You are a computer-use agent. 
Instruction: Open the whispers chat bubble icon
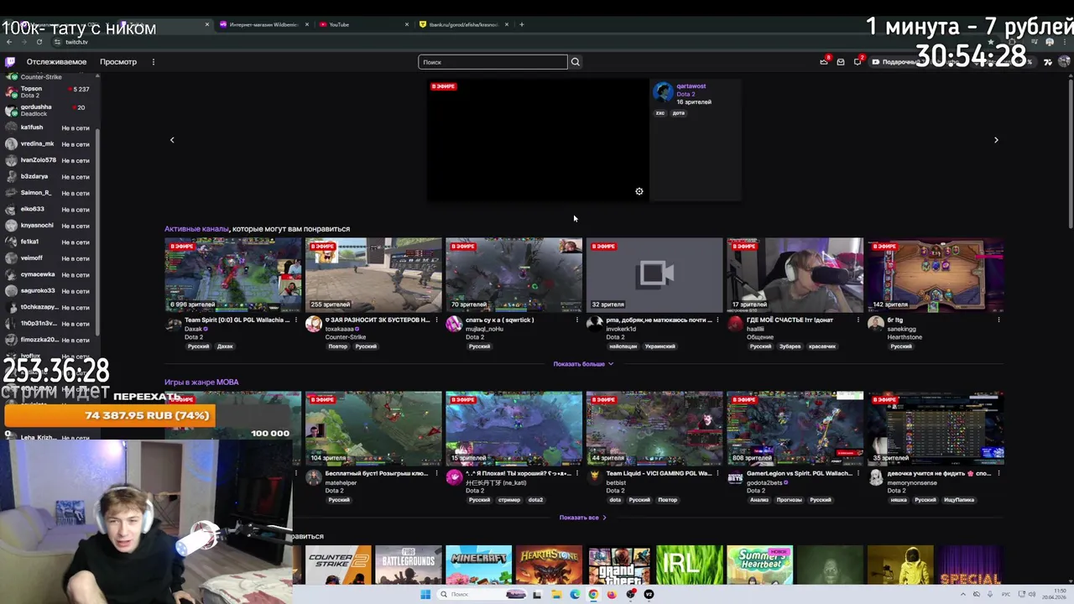tap(858, 62)
